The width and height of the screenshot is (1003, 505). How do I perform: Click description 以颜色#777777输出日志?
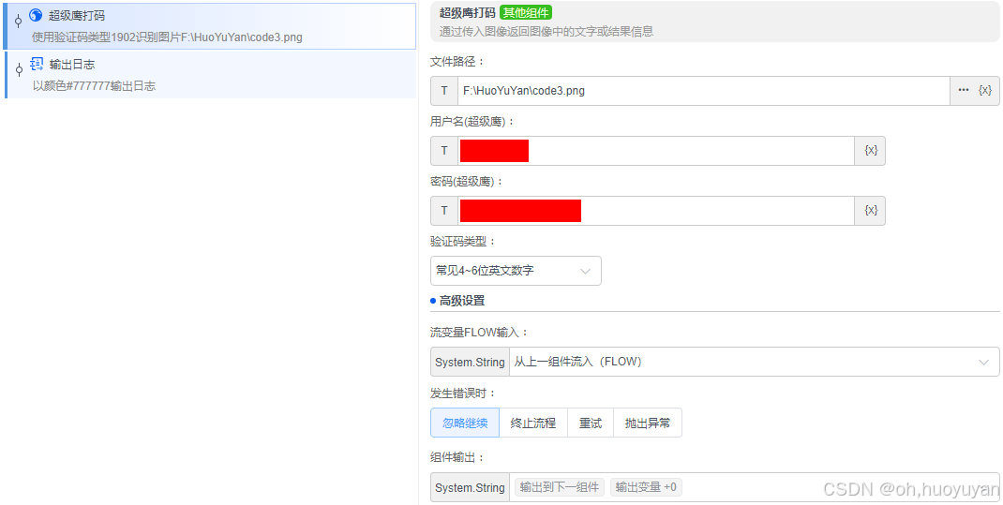pyautogui.click(x=94, y=85)
